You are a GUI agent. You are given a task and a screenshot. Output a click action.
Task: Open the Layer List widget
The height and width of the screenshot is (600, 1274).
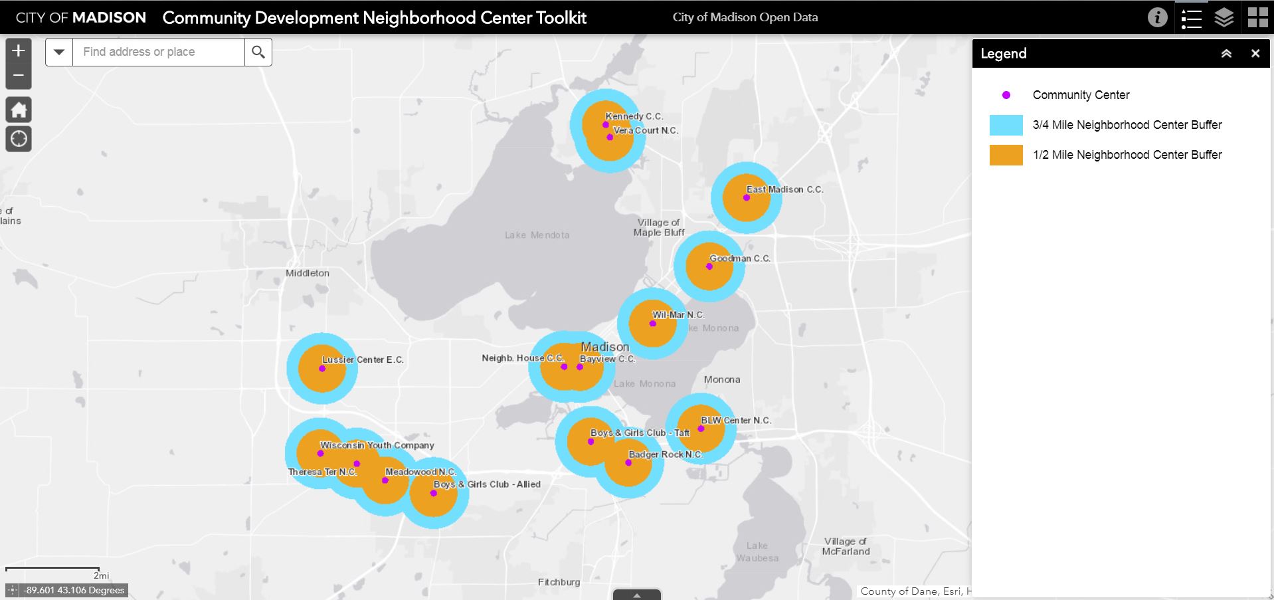coord(1224,17)
